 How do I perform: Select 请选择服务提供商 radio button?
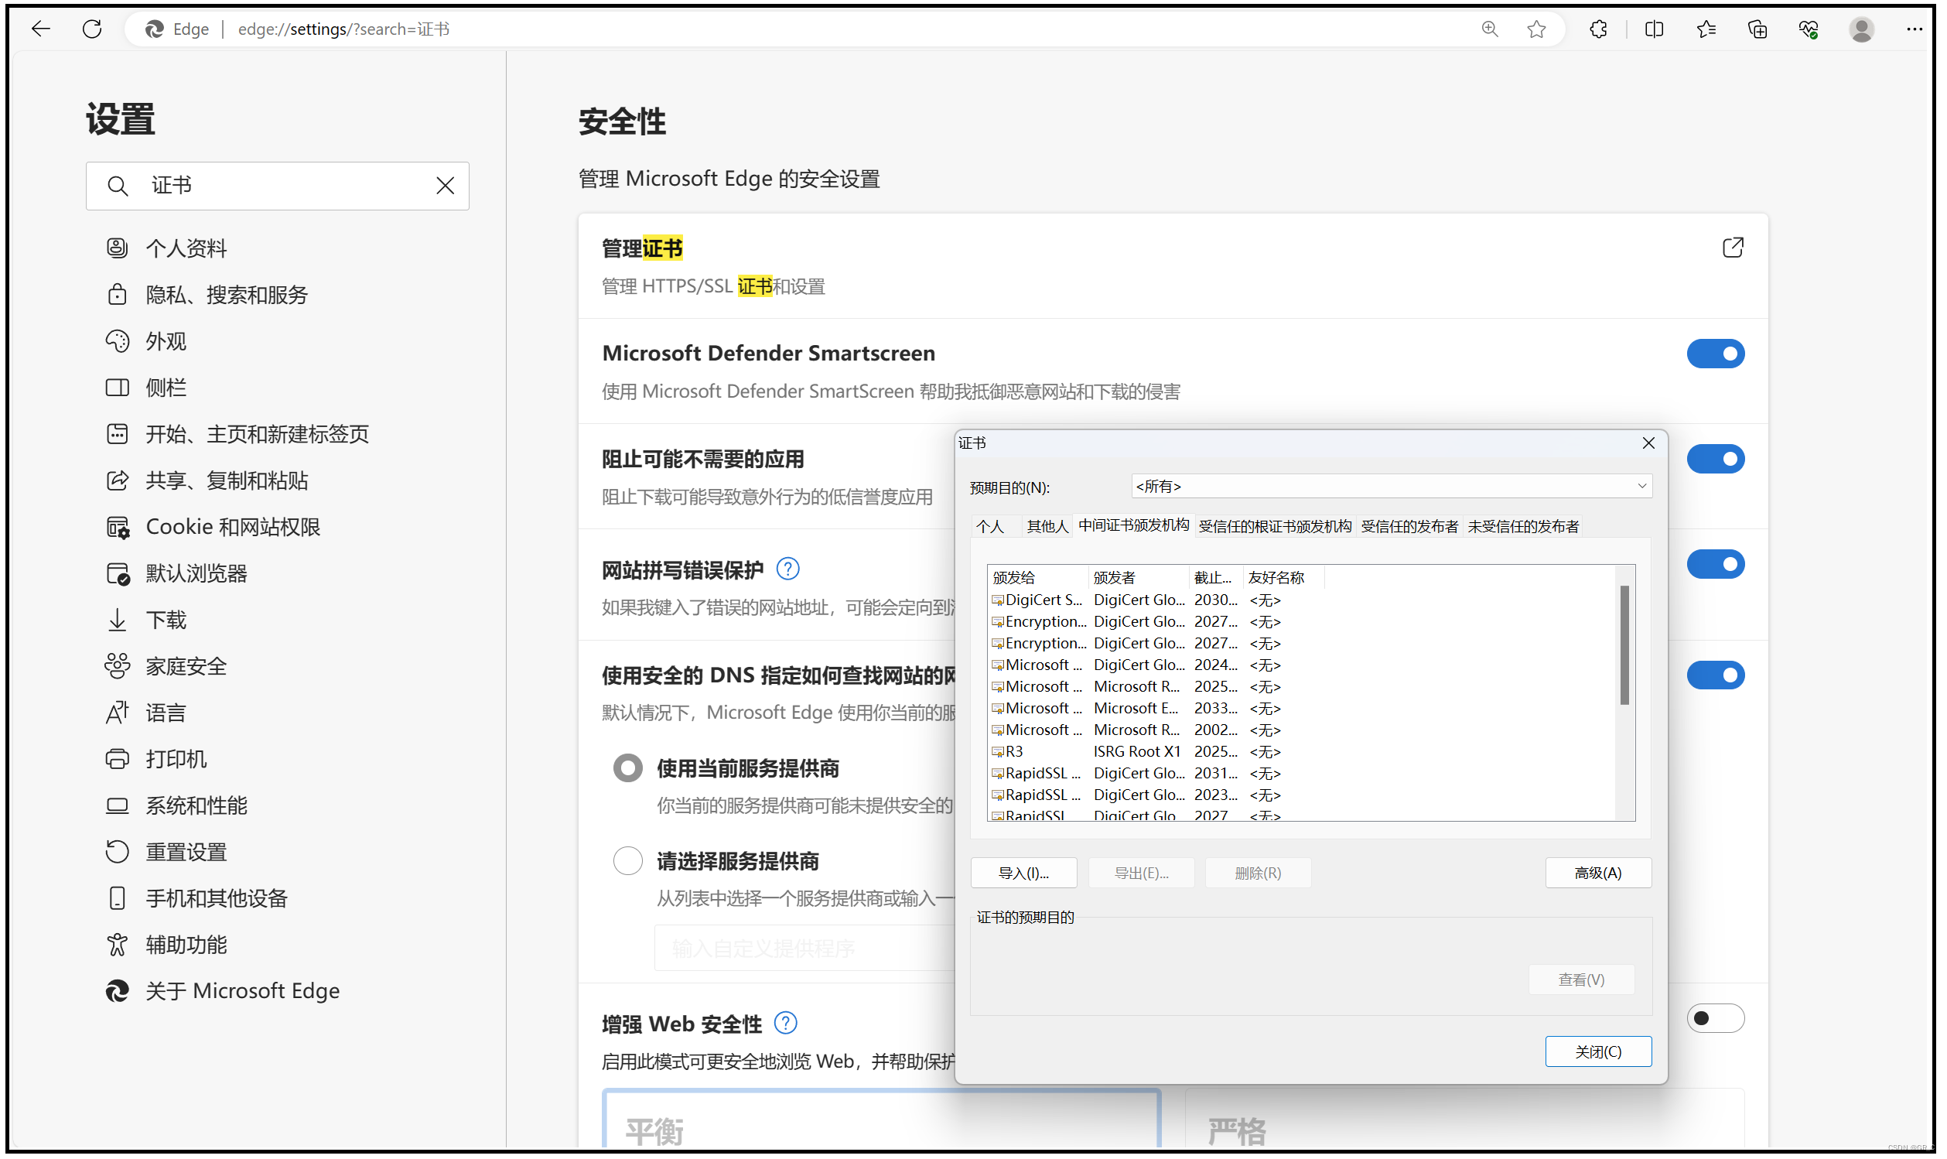(627, 861)
